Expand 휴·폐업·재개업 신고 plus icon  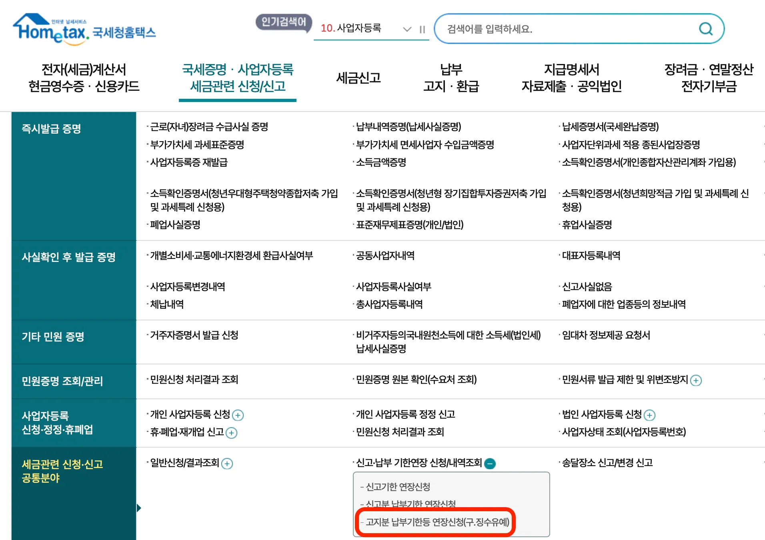coord(232,433)
